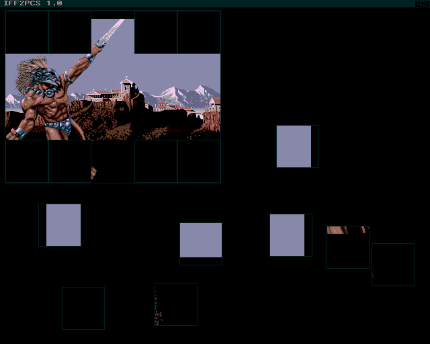Select the warrior's wristband fist piece
430x344 pixels.
click(x=27, y=118)
